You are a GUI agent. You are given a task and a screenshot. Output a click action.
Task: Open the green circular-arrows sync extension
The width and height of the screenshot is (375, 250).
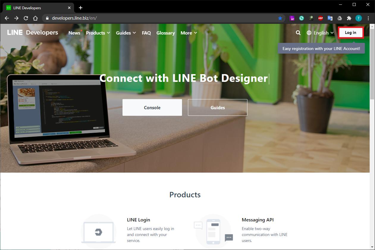302,18
